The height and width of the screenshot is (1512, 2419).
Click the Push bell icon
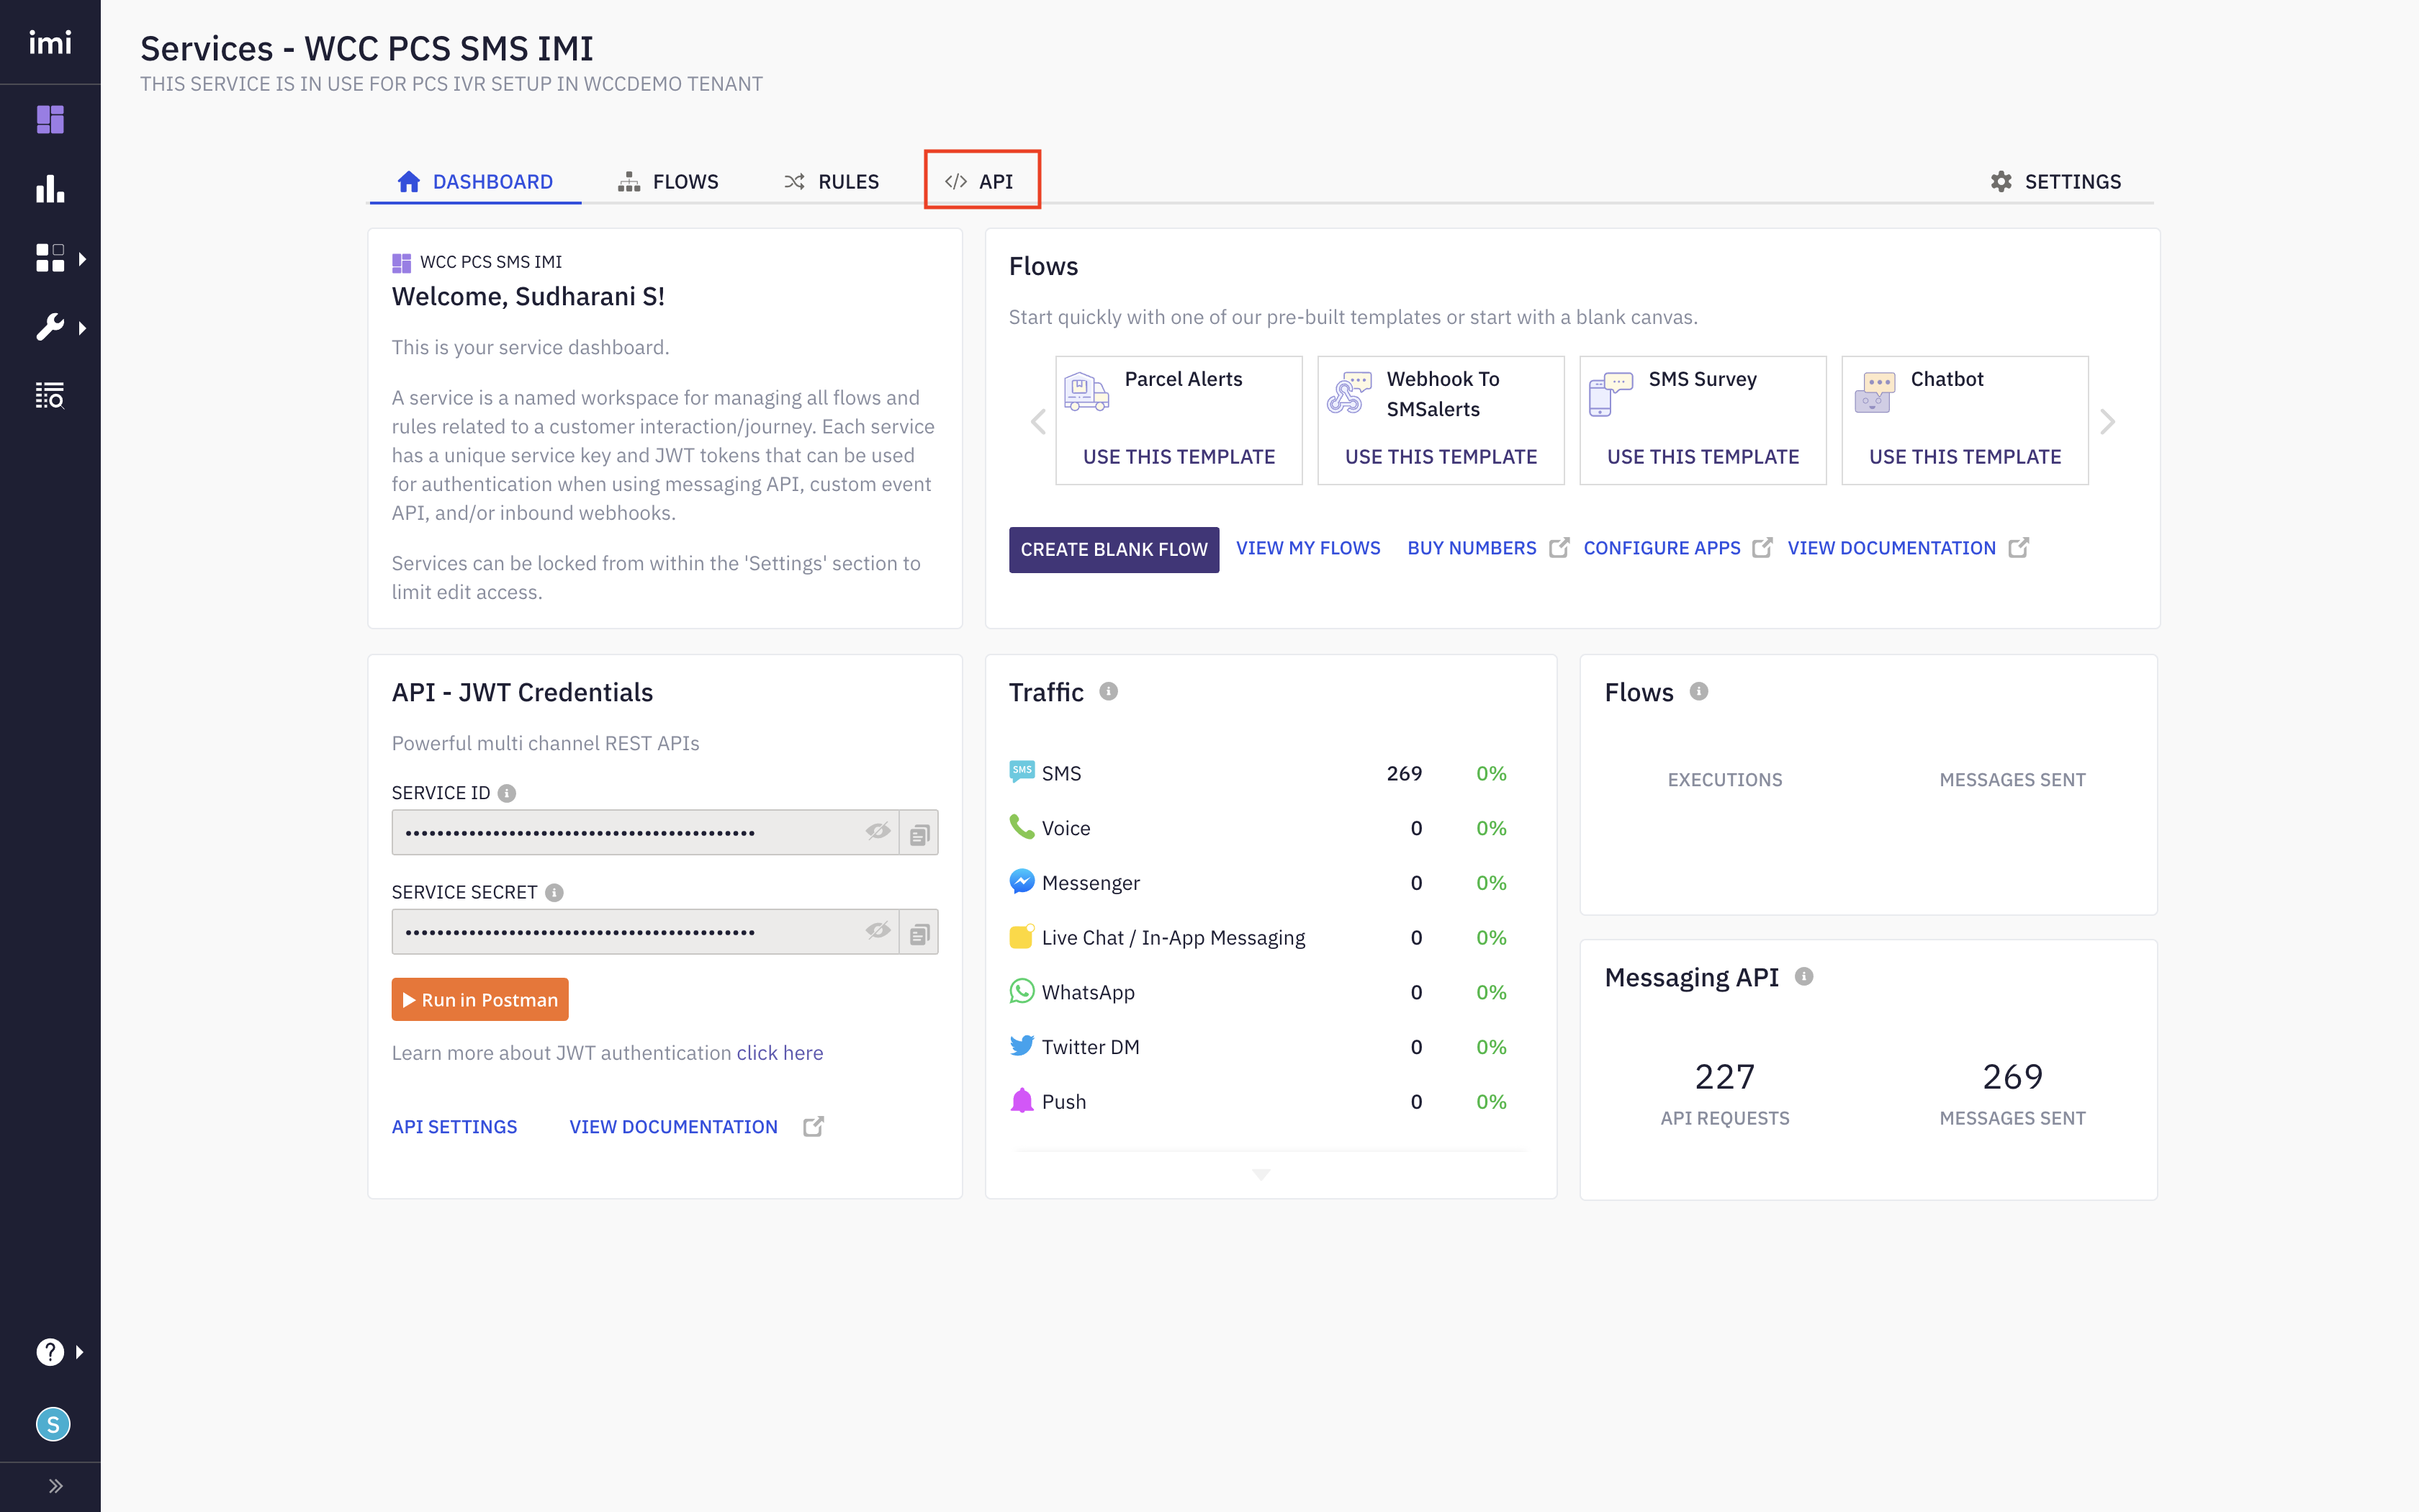point(1022,1100)
